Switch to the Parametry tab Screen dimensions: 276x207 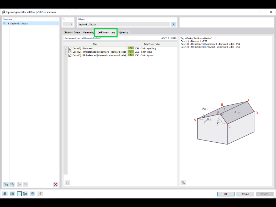coord(88,32)
